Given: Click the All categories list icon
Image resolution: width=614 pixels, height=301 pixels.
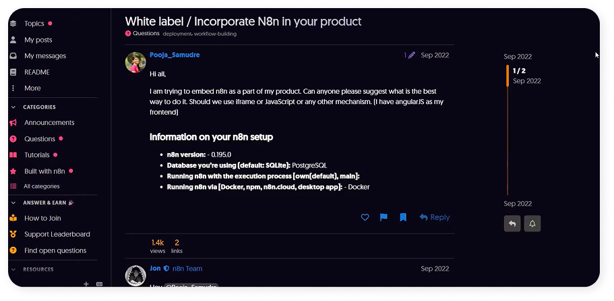Looking at the screenshot, I should (x=13, y=186).
